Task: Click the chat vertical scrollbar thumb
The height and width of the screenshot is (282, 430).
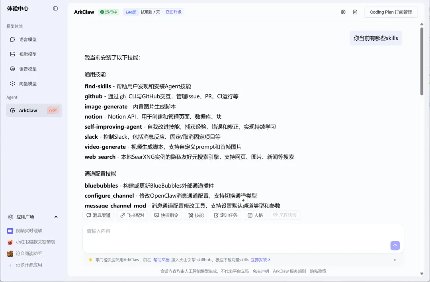Action: tap(422, 61)
